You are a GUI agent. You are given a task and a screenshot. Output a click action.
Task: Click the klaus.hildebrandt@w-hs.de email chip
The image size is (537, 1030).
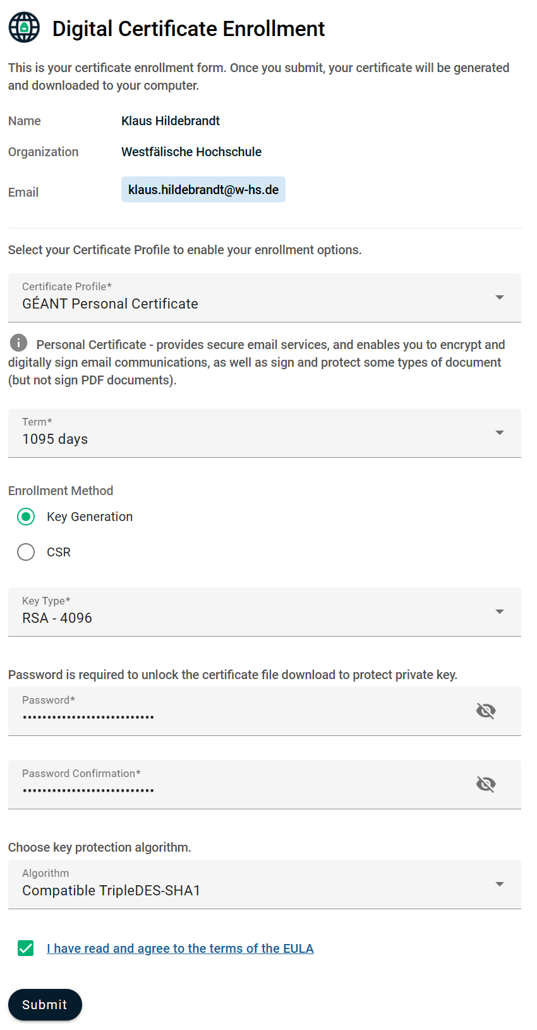pyautogui.click(x=203, y=190)
